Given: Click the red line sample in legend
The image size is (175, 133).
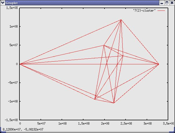Looking at the screenshot, I should click(x=161, y=11).
